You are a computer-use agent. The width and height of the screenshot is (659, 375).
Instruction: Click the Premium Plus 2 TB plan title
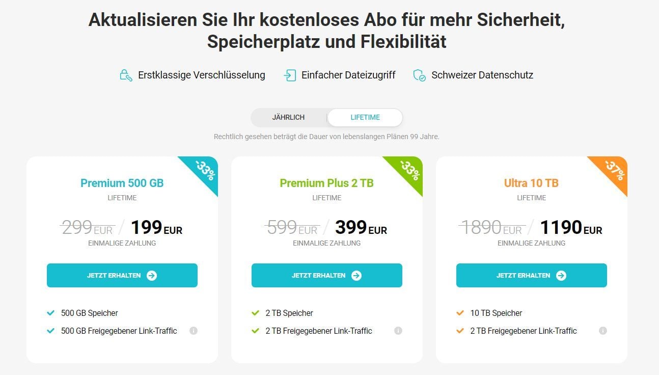(327, 183)
